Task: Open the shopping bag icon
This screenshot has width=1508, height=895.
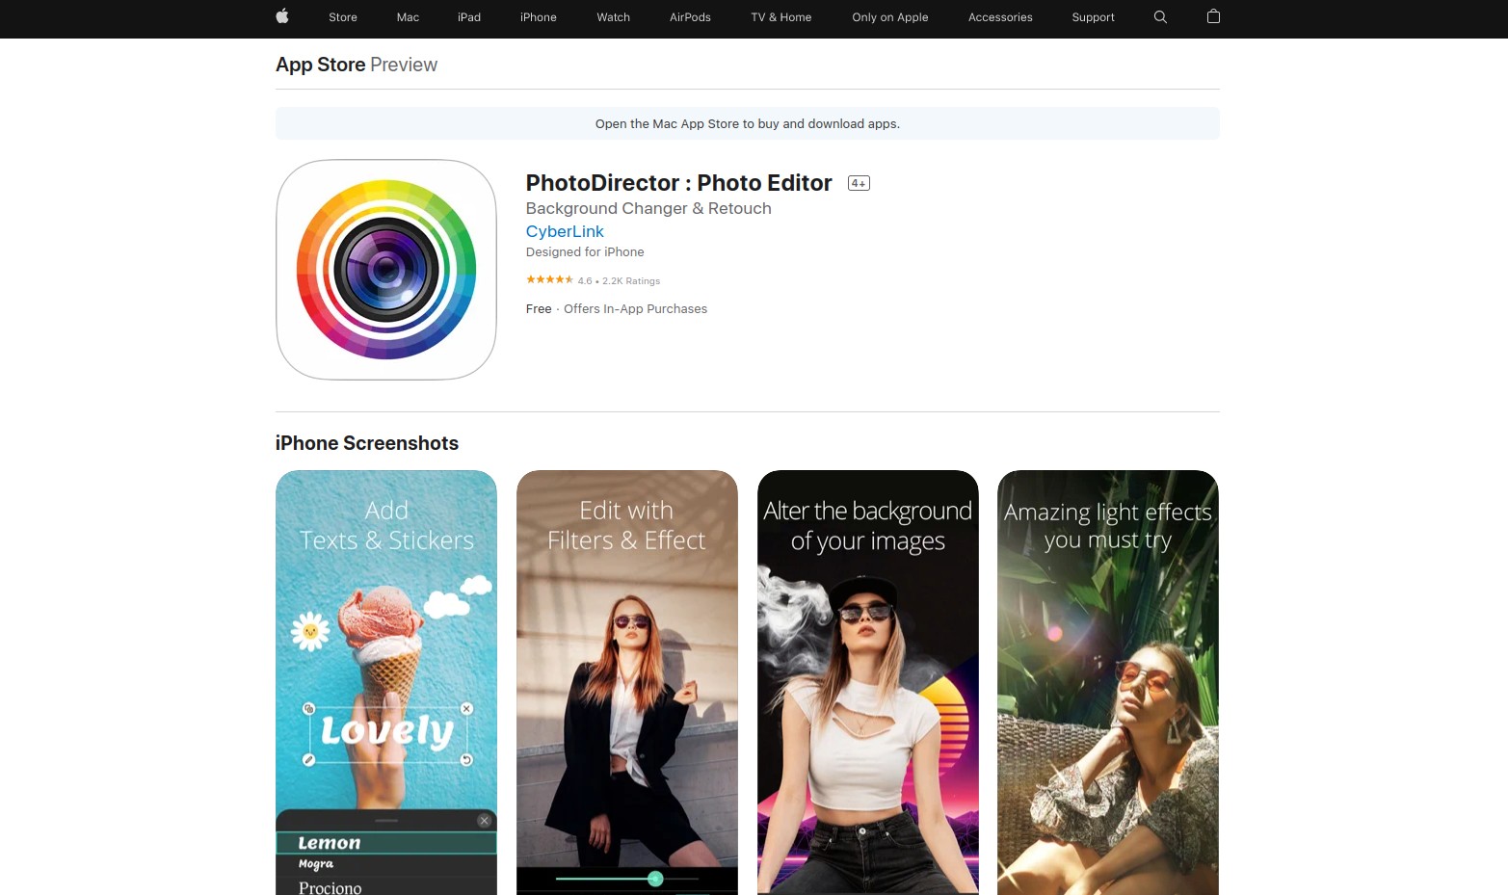Action: 1213,16
